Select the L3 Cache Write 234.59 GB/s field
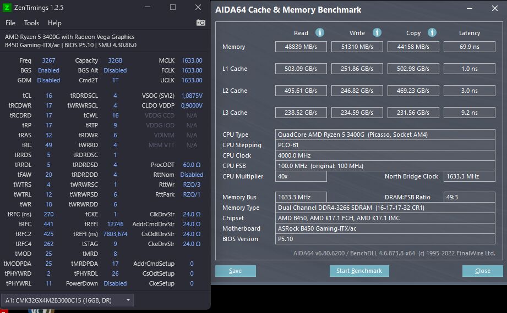Screen dimensions: 507x313 [x=357, y=113]
